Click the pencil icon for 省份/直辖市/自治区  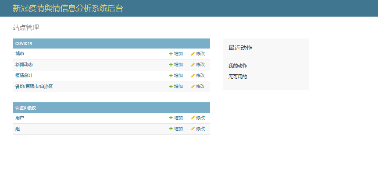(193, 87)
